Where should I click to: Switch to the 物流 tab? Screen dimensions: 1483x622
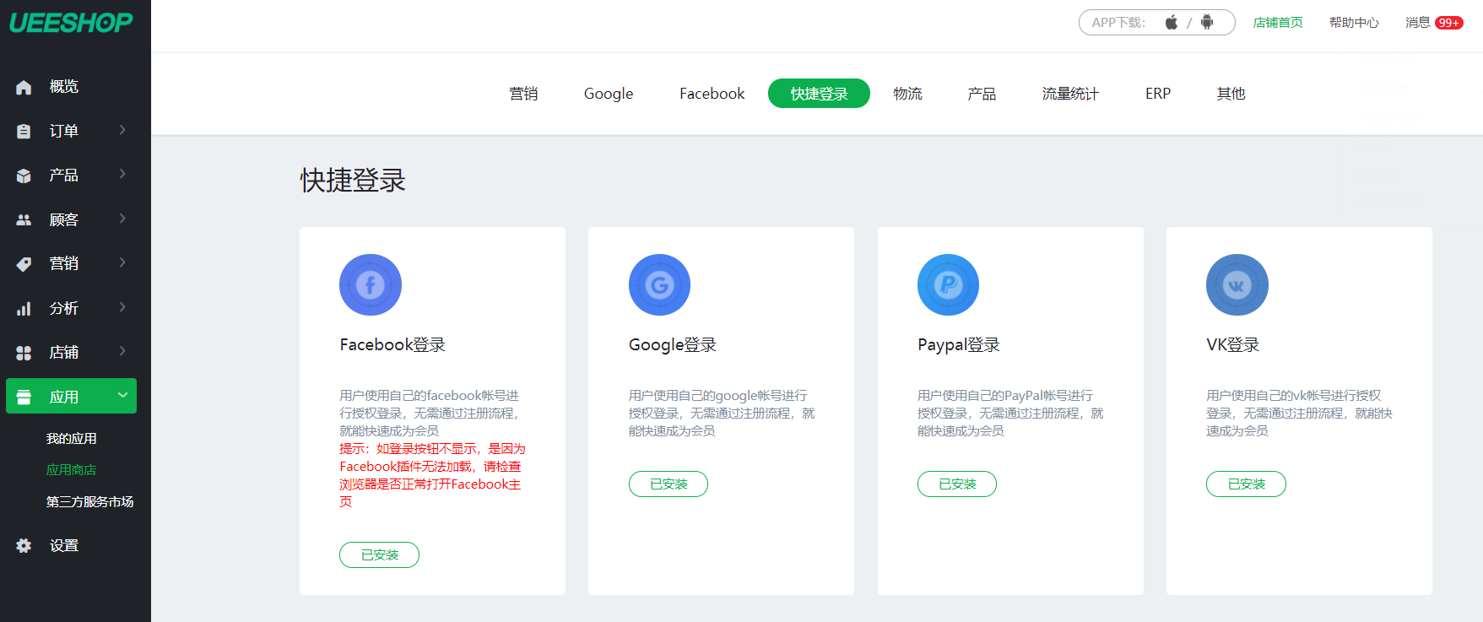coord(908,94)
